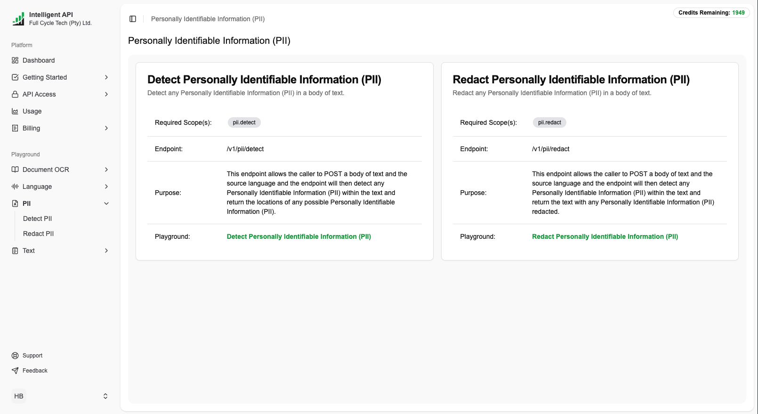758x414 pixels.
Task: Click the pii.detect scope badge
Action: [x=244, y=122]
